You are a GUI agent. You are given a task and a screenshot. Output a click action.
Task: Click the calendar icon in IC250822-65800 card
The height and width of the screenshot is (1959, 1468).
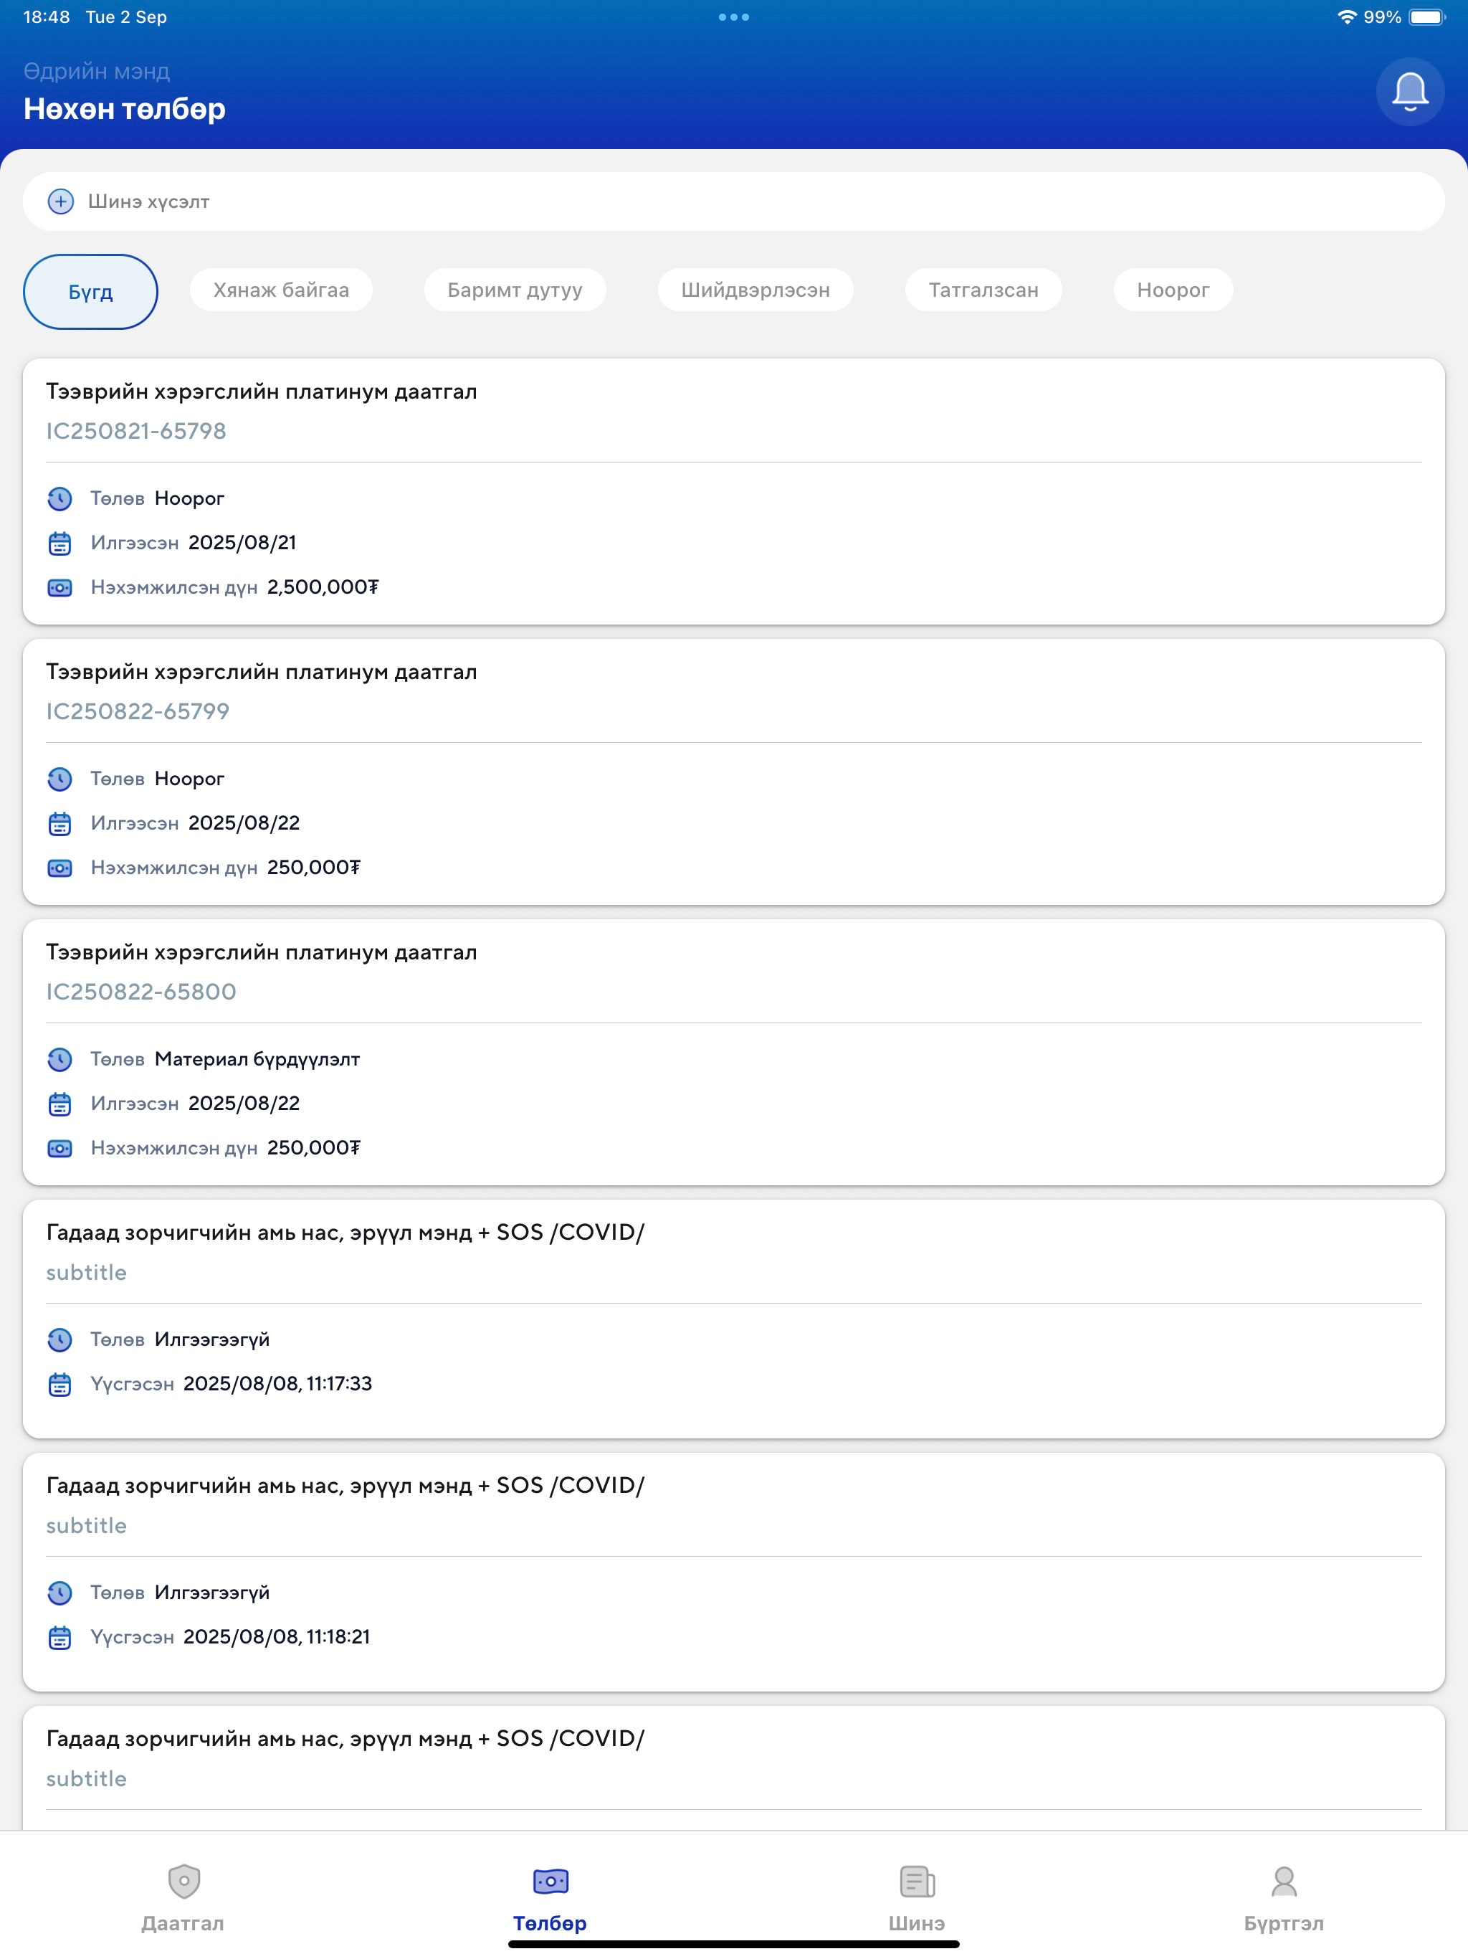[59, 1104]
